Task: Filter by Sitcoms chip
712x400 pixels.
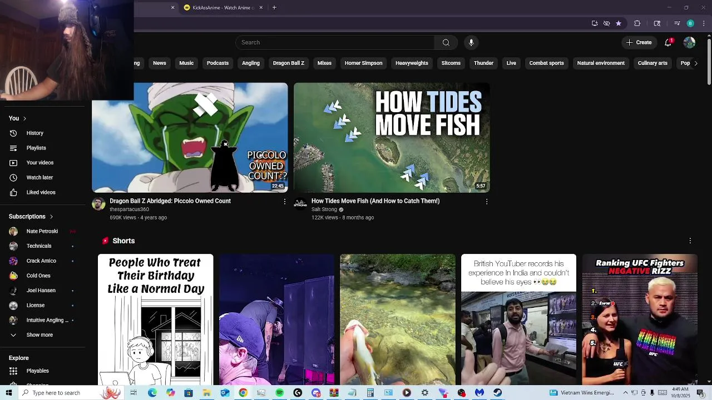Action: coord(451,63)
